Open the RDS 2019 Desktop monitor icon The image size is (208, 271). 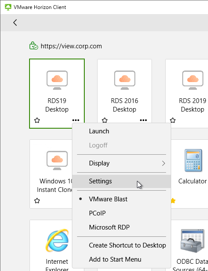coord(193,80)
